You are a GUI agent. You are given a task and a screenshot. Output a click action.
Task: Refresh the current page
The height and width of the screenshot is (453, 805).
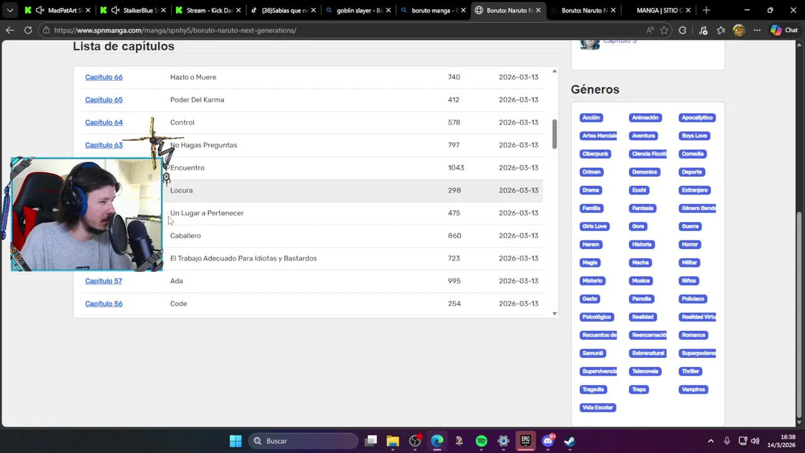pyautogui.click(x=28, y=30)
